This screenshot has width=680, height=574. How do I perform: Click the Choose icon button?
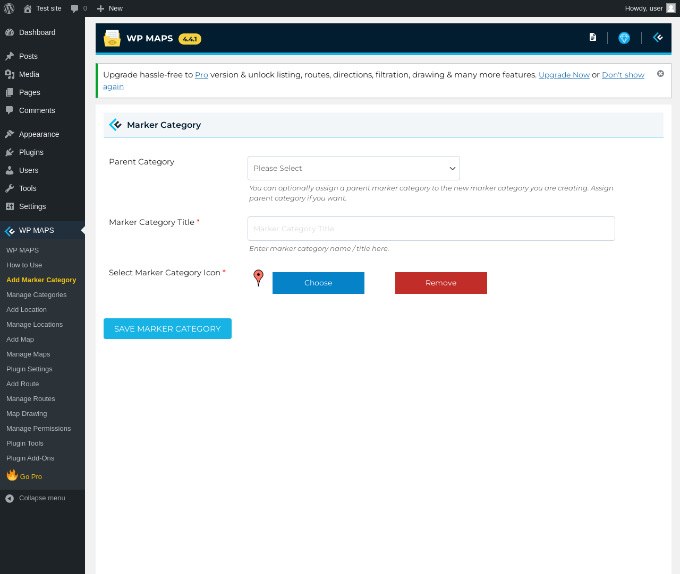point(318,283)
